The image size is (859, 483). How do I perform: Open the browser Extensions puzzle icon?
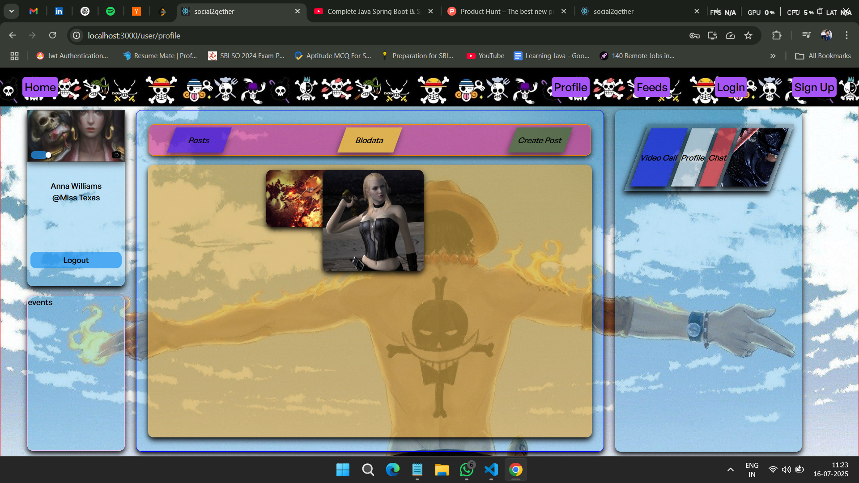(777, 35)
